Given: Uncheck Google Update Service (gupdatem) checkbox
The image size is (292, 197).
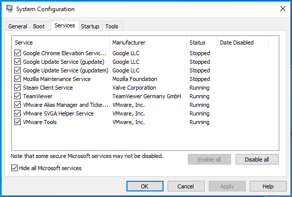Looking at the screenshot, I should tap(17, 70).
